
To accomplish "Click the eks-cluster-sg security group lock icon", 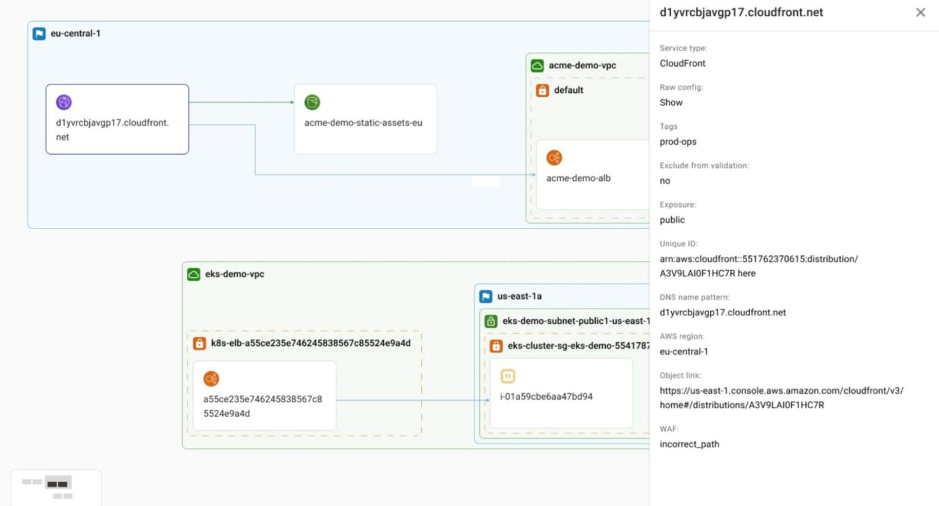I will click(x=496, y=346).
